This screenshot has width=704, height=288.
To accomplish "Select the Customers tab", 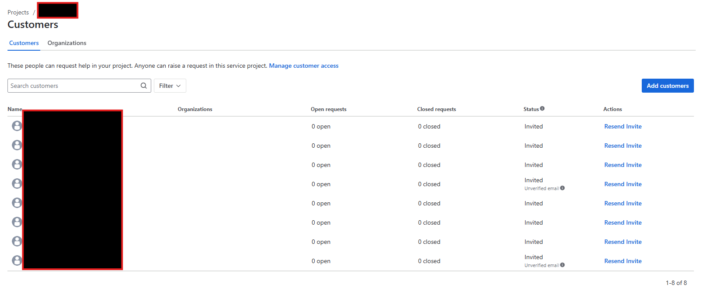I will click(x=24, y=43).
